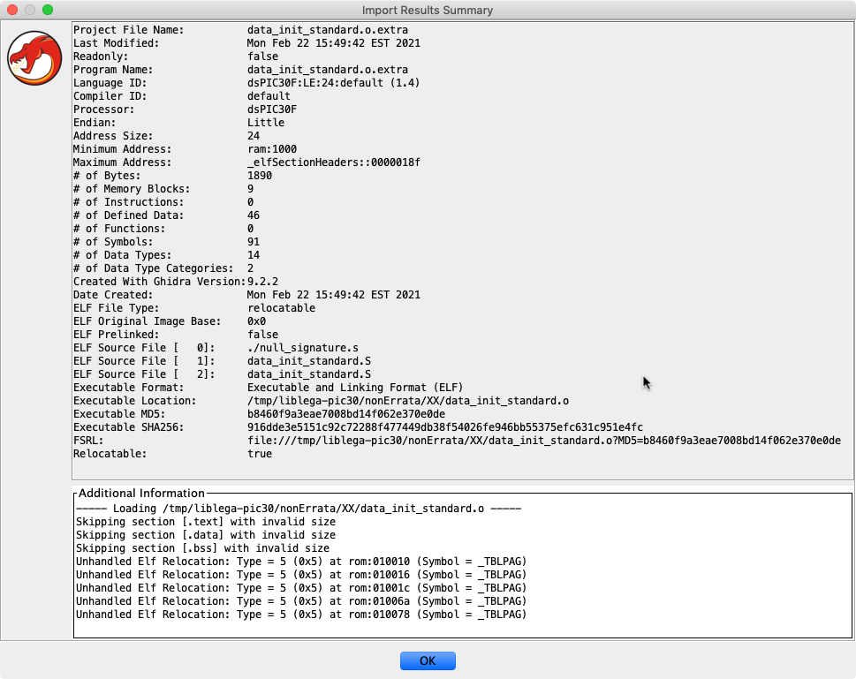Click the Date Created timestamp value
The image size is (856, 679).
pyautogui.click(x=334, y=295)
